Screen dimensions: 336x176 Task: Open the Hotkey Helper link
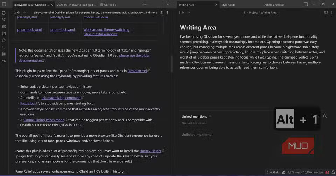pyautogui.click(x=150, y=151)
